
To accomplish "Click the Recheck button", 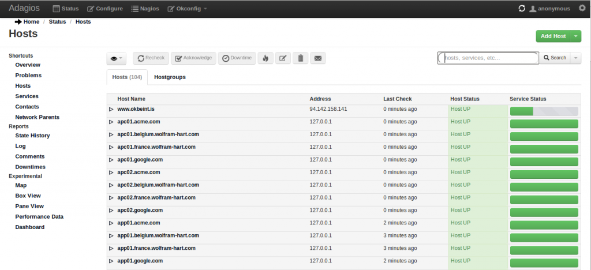I will tap(151, 58).
